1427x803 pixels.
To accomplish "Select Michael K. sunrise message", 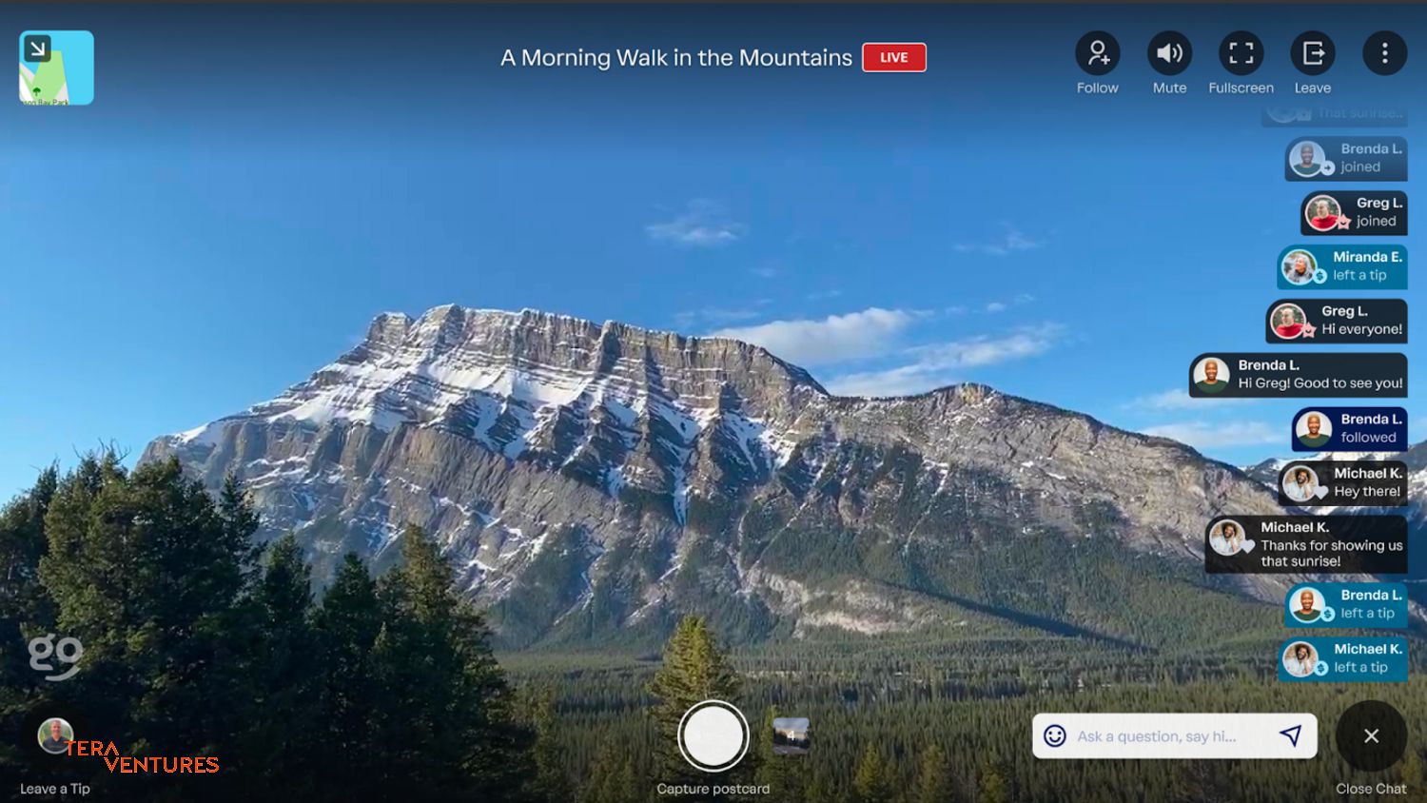I will click(x=1305, y=544).
